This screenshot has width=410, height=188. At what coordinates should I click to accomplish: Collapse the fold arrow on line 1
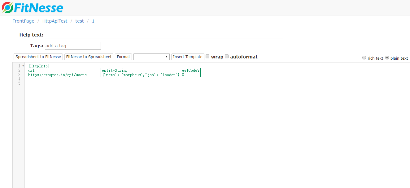click(x=23, y=66)
